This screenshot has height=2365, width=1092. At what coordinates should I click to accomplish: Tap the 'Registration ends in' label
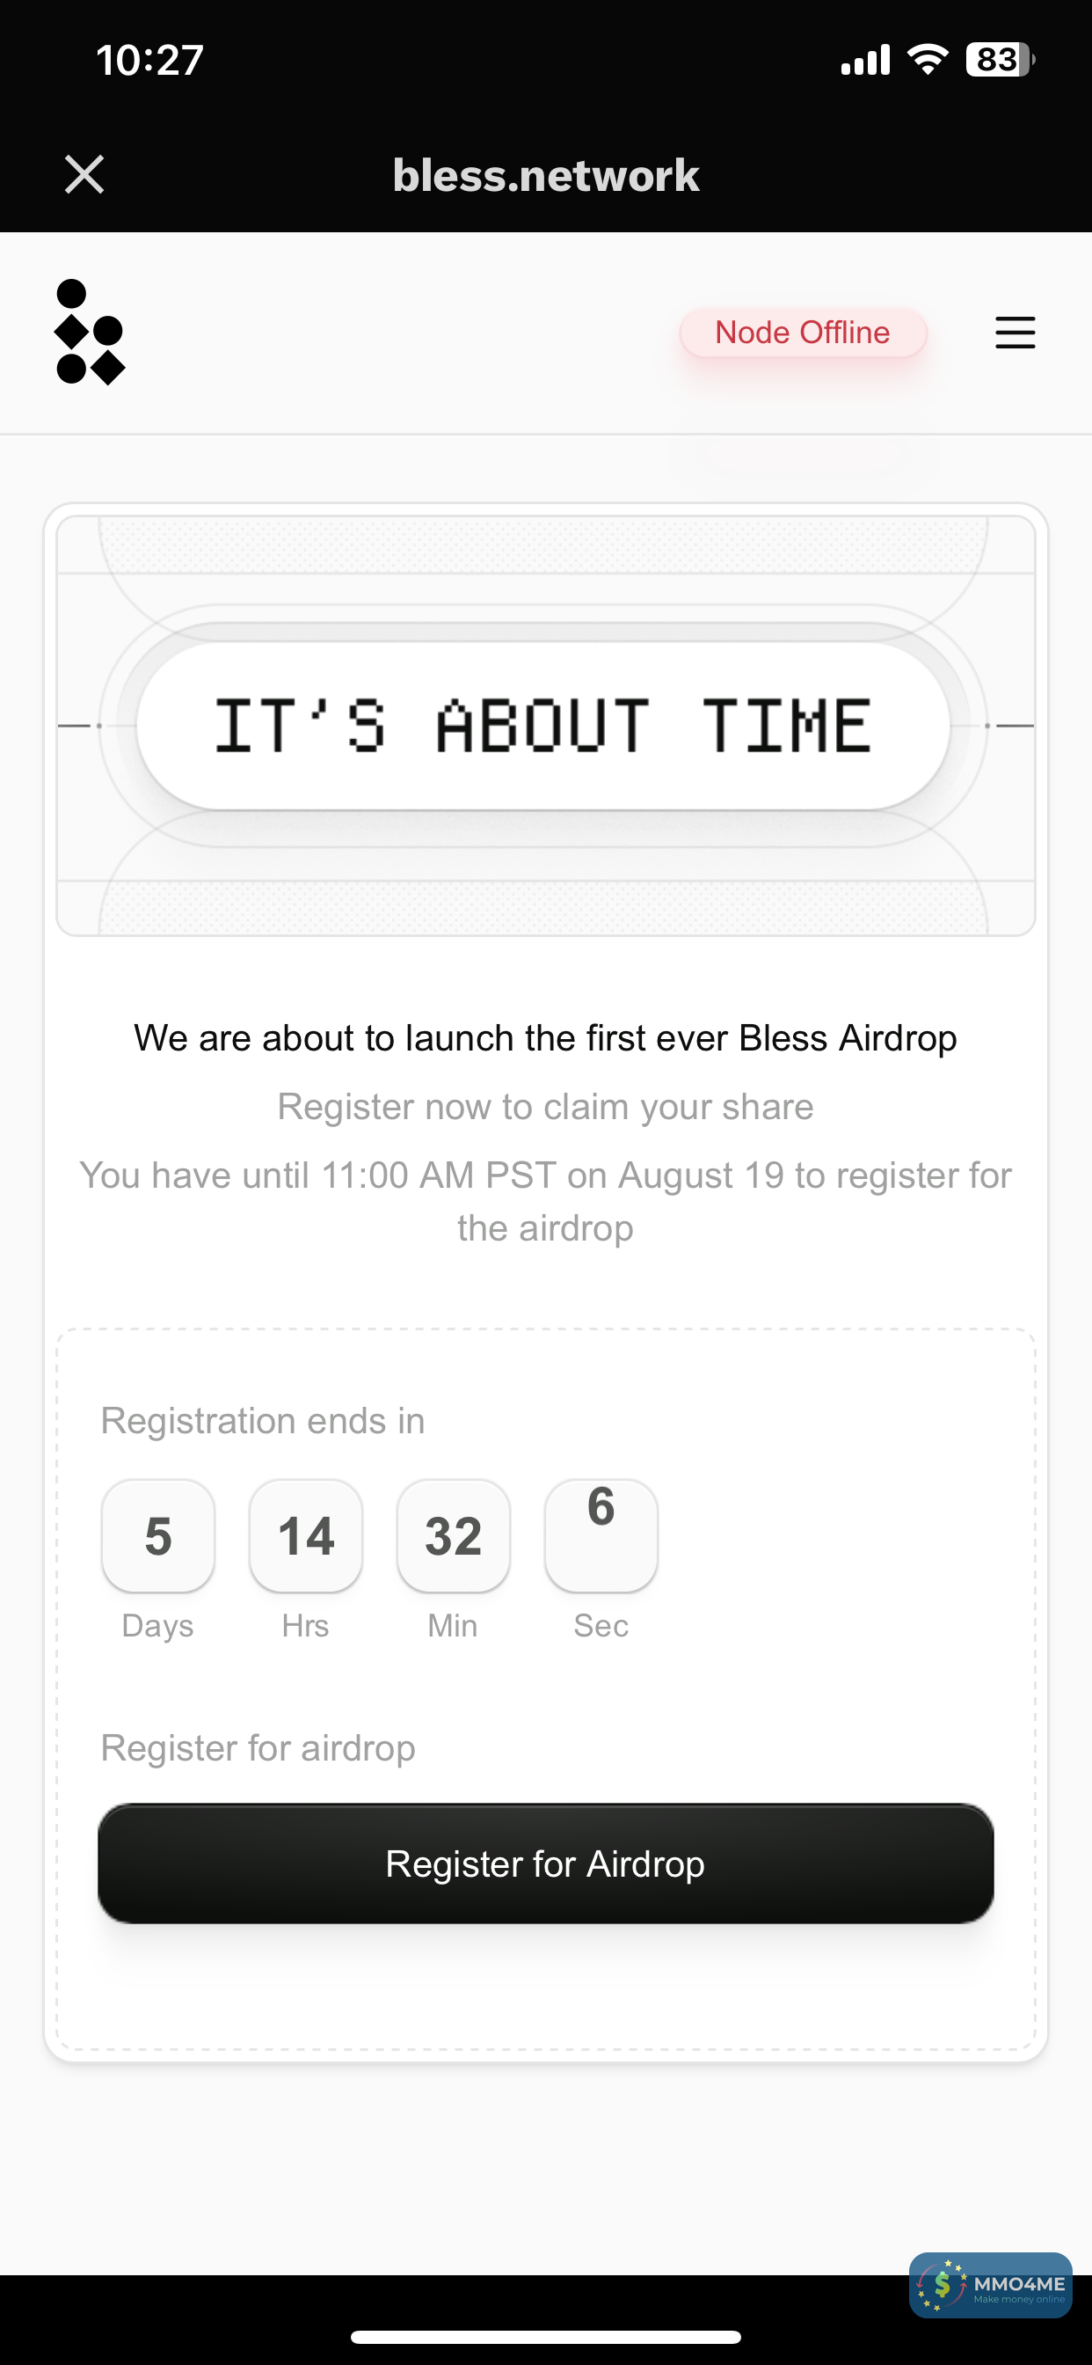(x=262, y=1421)
